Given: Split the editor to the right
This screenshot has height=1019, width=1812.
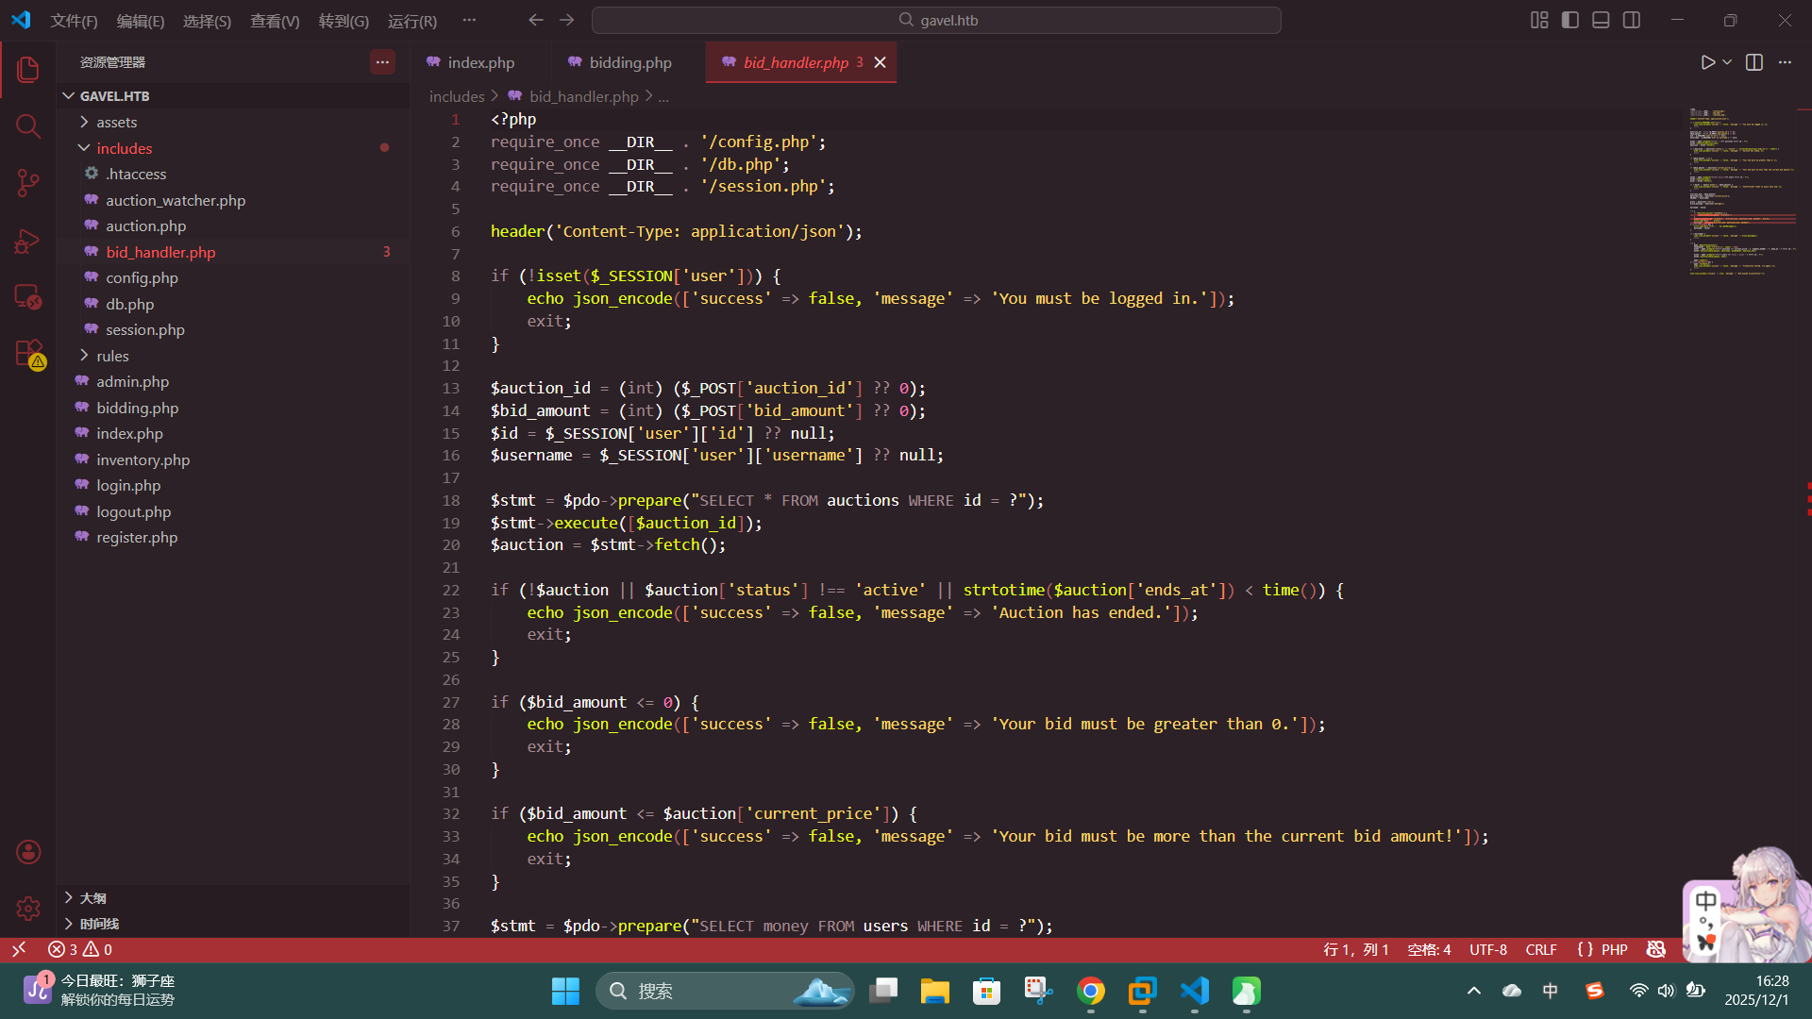Looking at the screenshot, I should tap(1754, 62).
